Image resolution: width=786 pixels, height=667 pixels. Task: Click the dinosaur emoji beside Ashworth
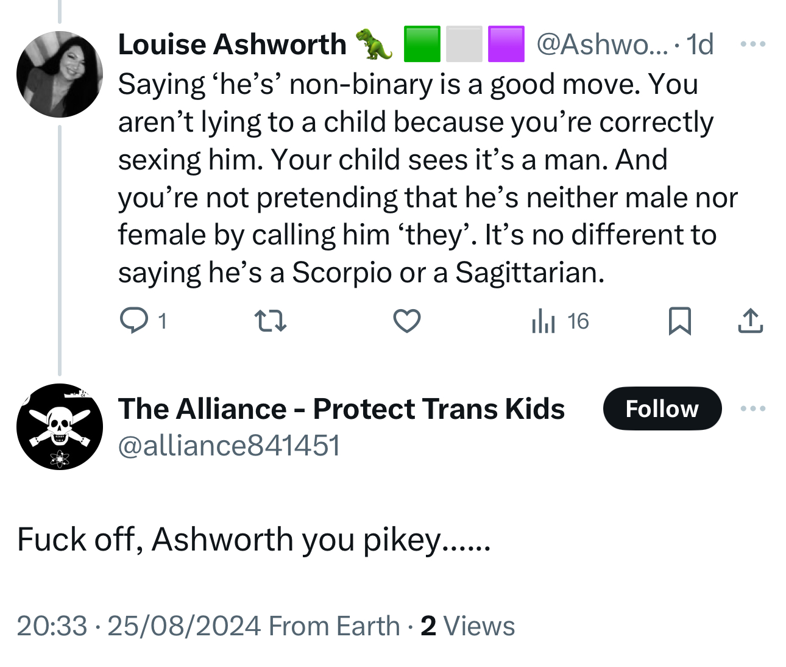tap(374, 45)
